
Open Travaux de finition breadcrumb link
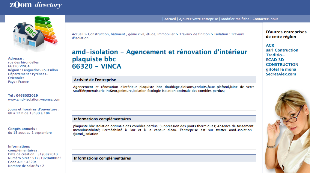(194, 34)
